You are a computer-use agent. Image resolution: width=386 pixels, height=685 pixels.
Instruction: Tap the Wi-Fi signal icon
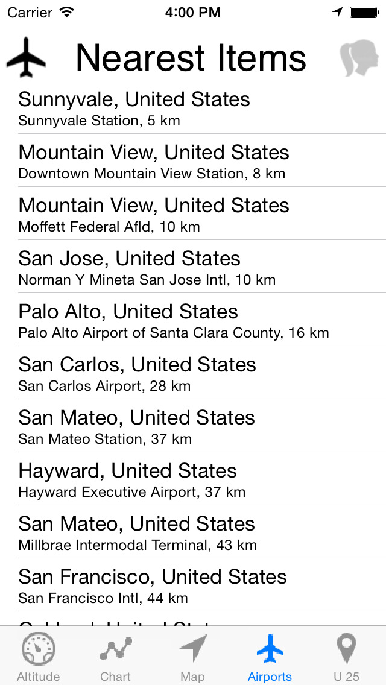[x=67, y=12]
